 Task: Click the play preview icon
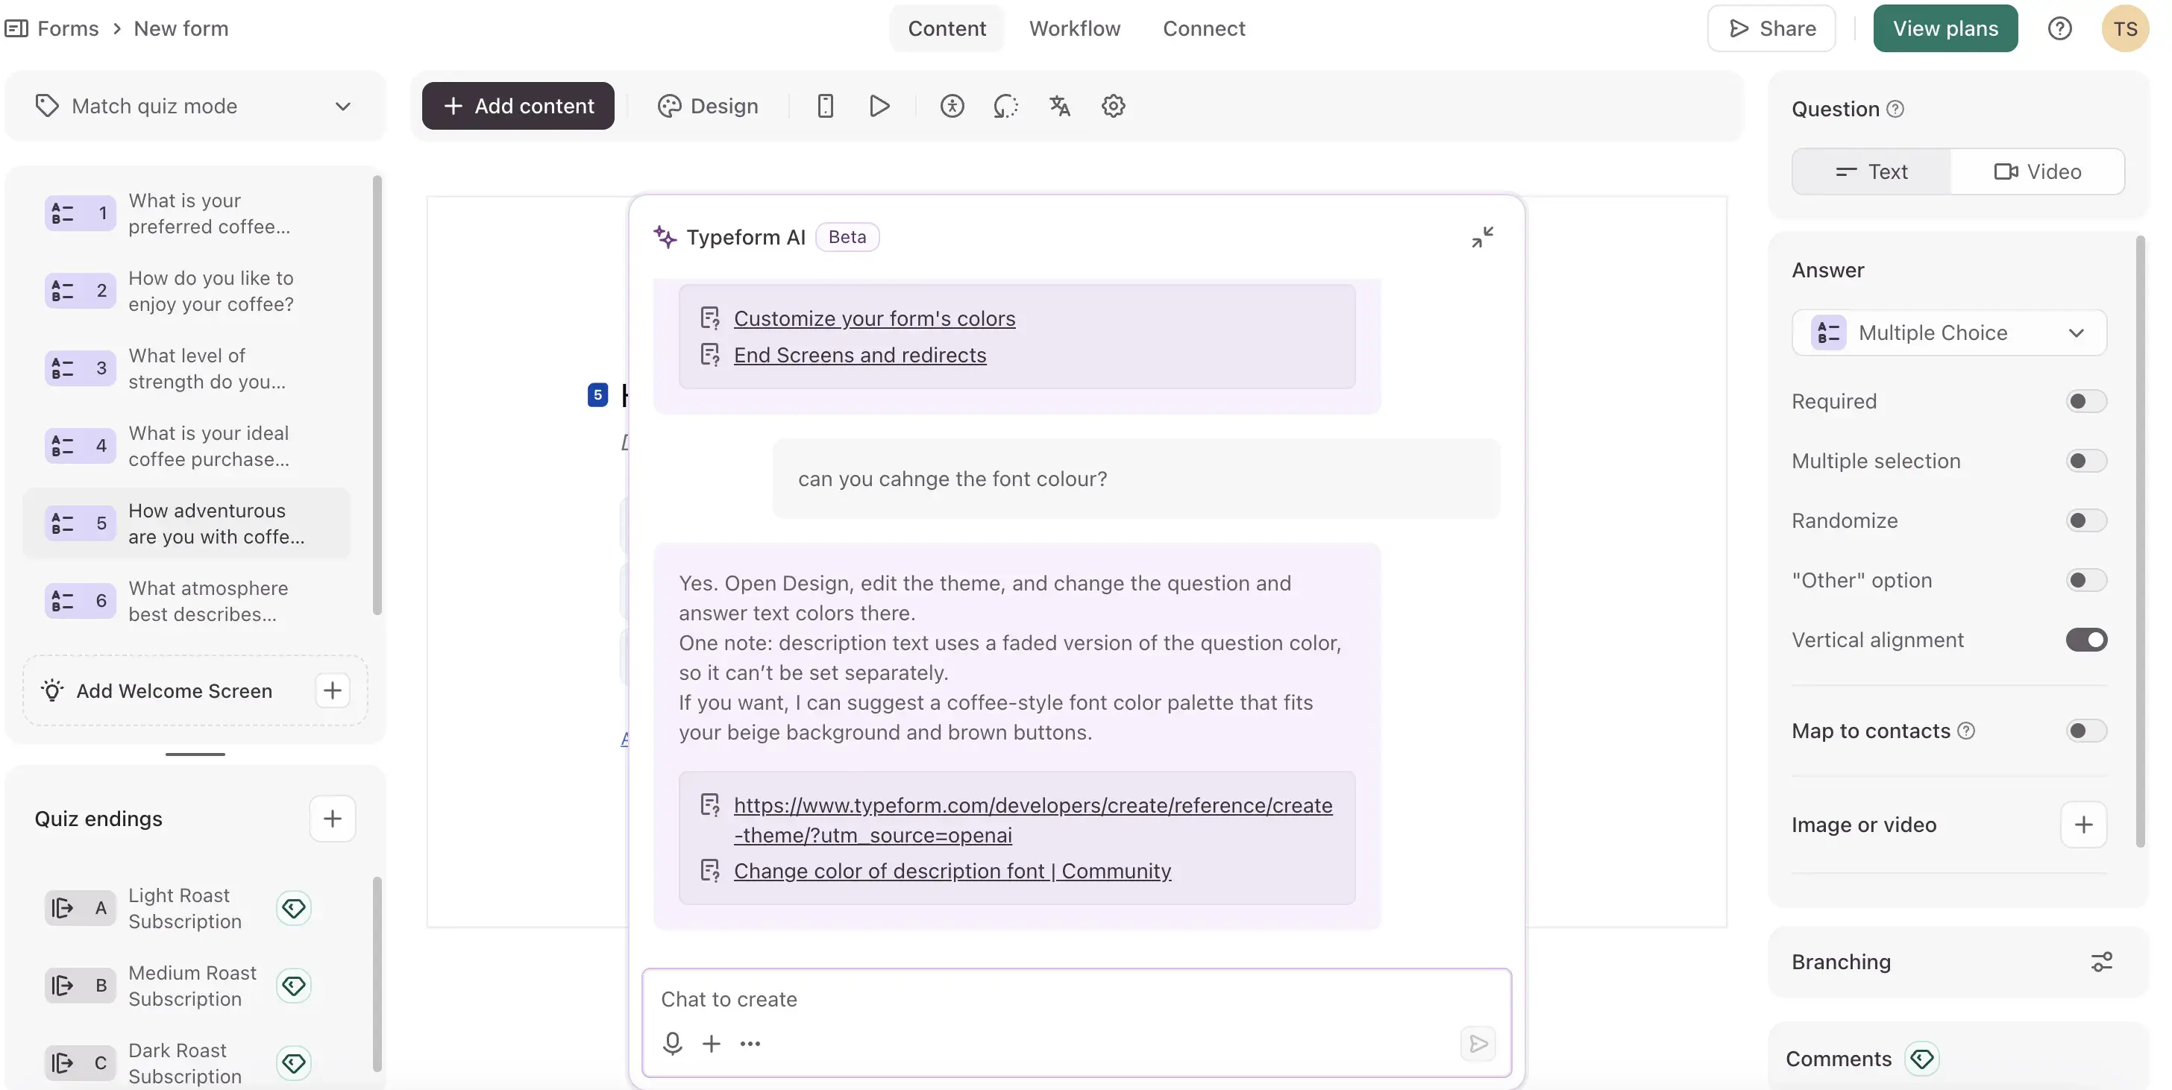pyautogui.click(x=879, y=105)
